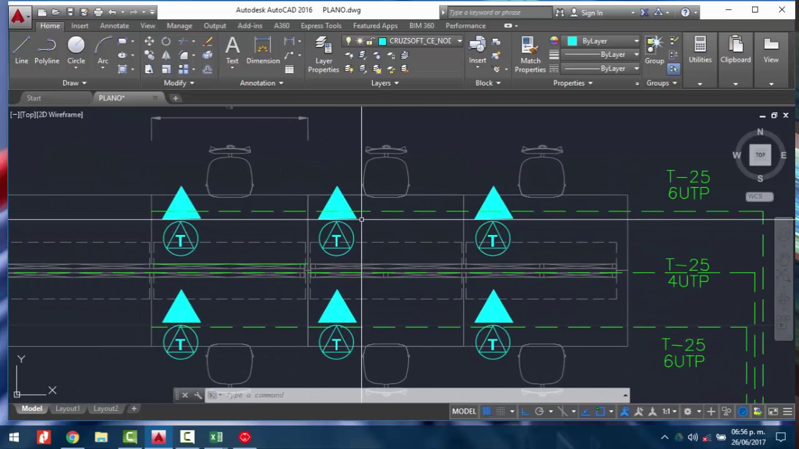Toggle polar tracking in status bar
The image size is (799, 449).
pyautogui.click(x=539, y=411)
